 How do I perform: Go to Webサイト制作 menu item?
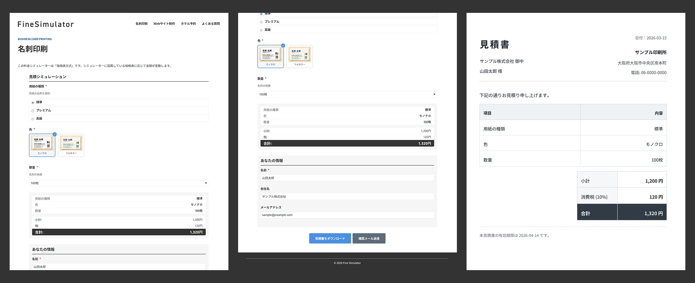click(x=164, y=24)
